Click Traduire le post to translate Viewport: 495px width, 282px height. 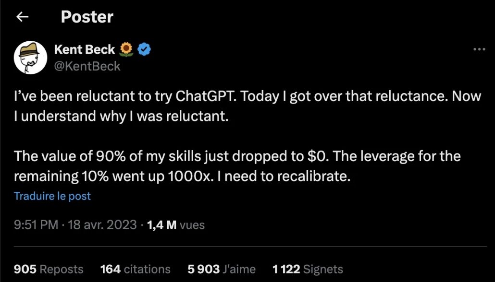(x=52, y=196)
